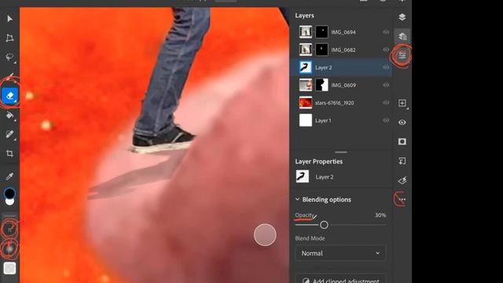
Task: Adjust the Opacity slider handle
Action: tap(324, 225)
